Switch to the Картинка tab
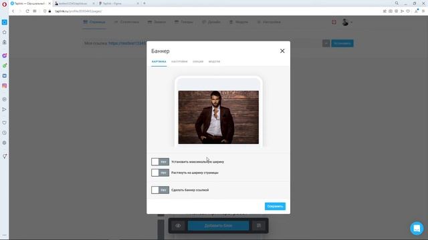 click(x=159, y=61)
